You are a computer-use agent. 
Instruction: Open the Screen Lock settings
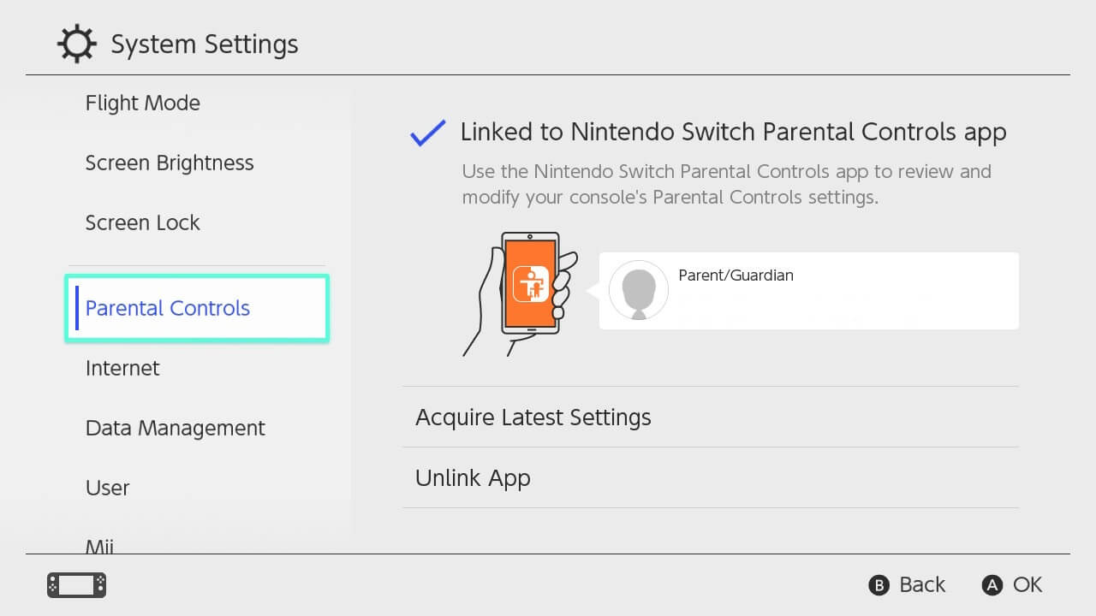pyautogui.click(x=143, y=223)
